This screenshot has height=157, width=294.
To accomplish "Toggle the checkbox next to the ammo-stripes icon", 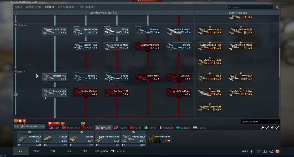I will point(277,128).
